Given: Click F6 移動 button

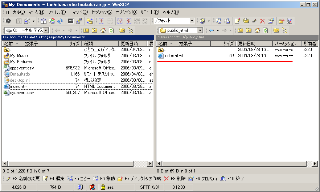Looking at the screenshot, I should [104, 179].
